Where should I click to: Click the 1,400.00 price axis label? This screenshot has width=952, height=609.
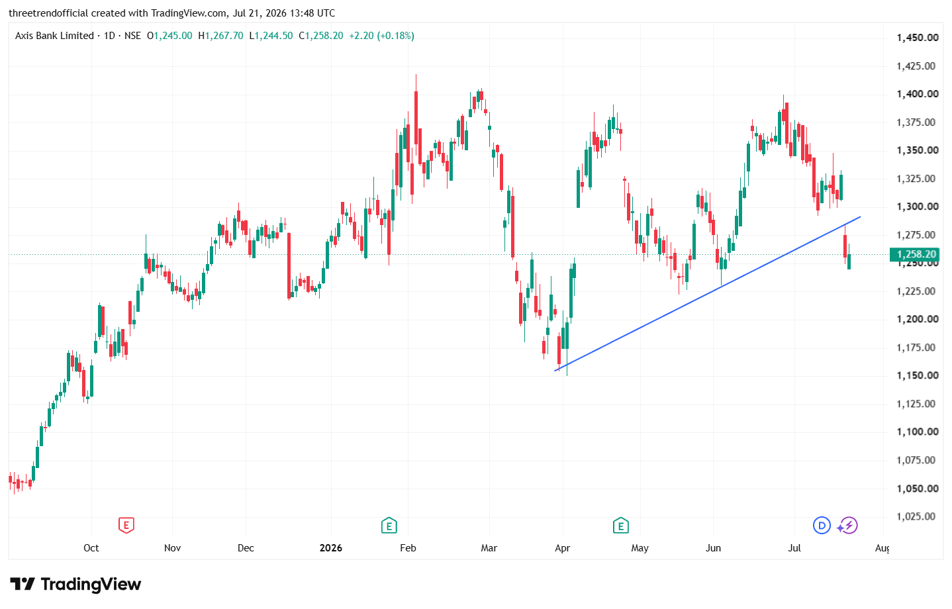click(917, 94)
